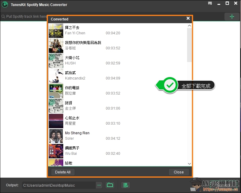241x193 pixels.
Task: Click album cover of 心如止水
Action: pos(56,121)
